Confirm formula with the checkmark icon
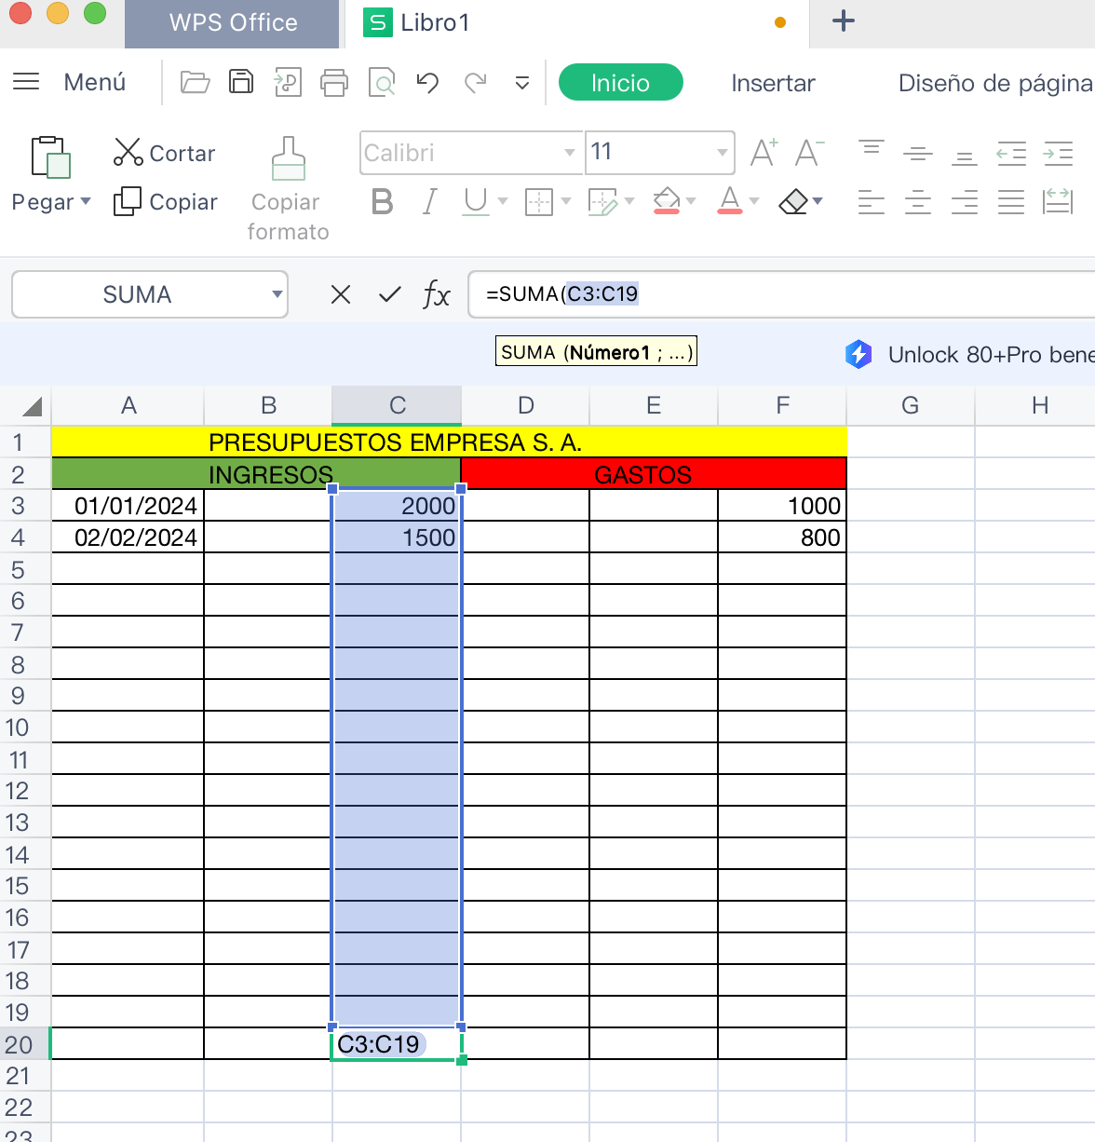Image resolution: width=1095 pixels, height=1142 pixels. click(x=389, y=295)
